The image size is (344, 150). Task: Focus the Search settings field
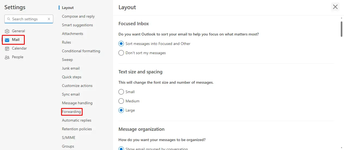29,19
